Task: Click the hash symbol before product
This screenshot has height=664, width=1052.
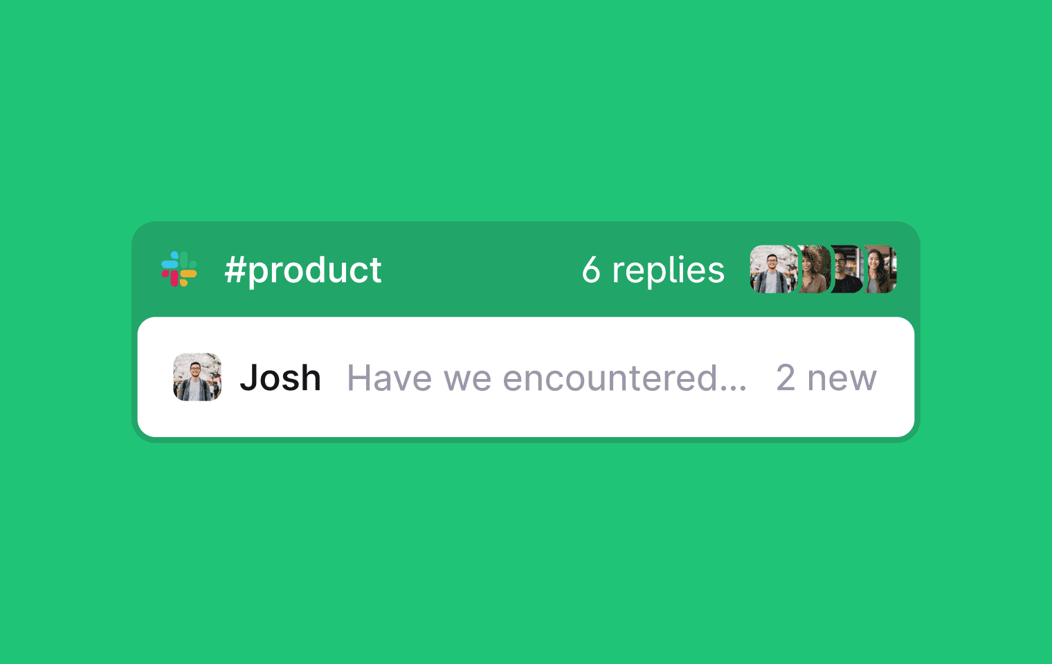Action: click(x=236, y=270)
